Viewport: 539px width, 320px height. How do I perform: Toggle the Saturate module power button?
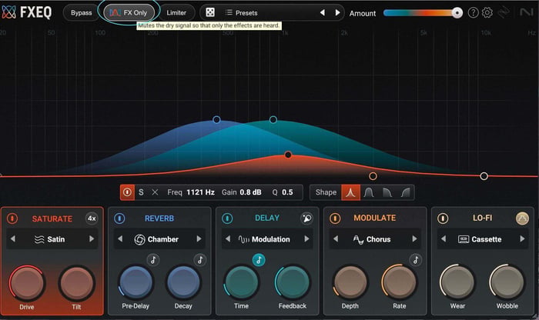point(12,218)
